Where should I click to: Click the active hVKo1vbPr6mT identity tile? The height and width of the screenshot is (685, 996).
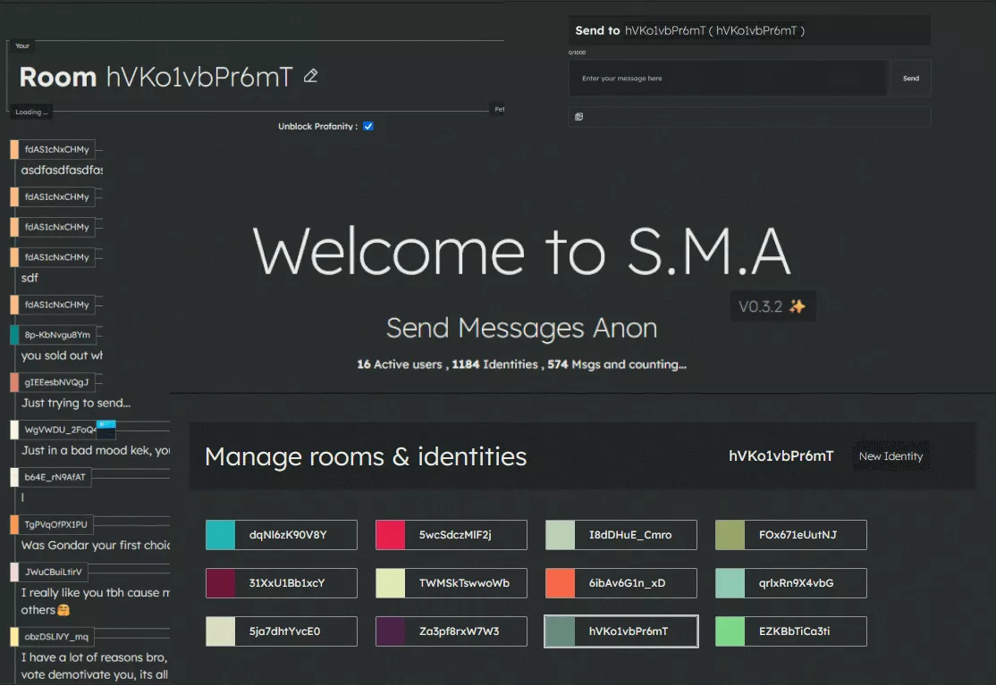621,631
